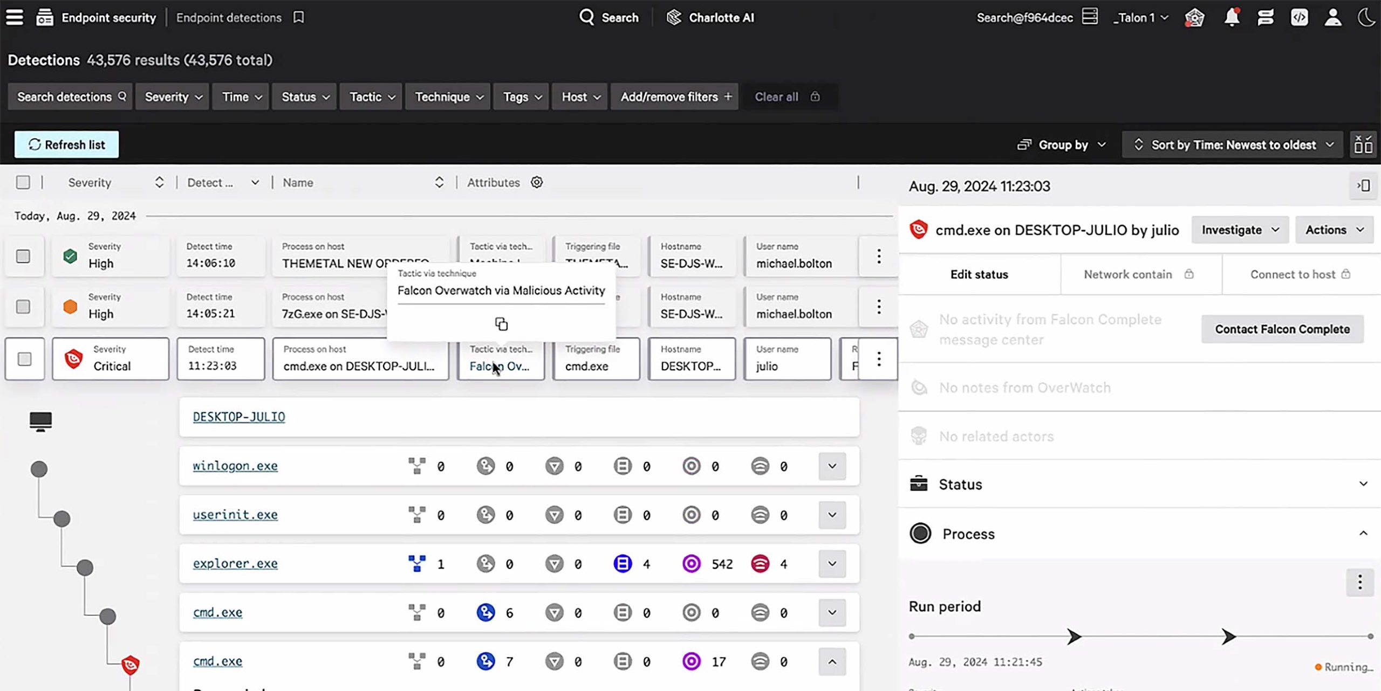The height and width of the screenshot is (691, 1381).
Task: Collapse the detection details side panel
Action: (1363, 186)
